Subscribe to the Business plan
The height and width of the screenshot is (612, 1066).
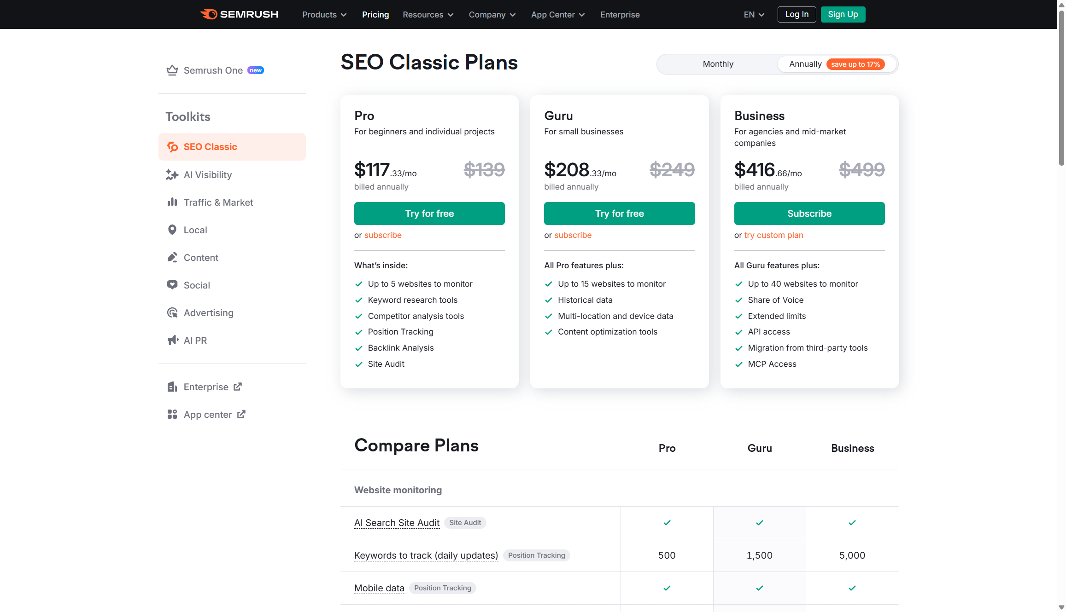[x=809, y=213]
